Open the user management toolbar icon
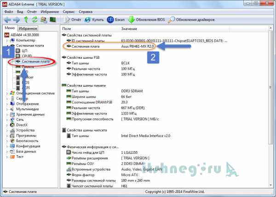276x197 pixels. pyautogui.click(x=44, y=20)
